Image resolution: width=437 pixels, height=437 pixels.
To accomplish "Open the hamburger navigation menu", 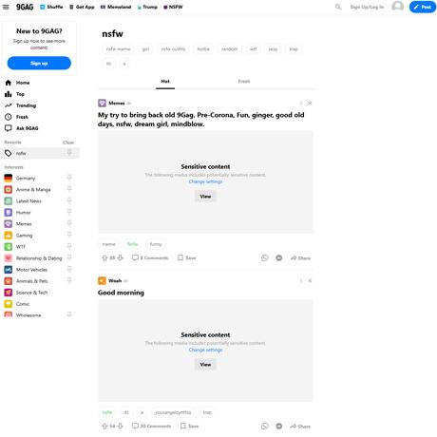I will pos(6,7).
